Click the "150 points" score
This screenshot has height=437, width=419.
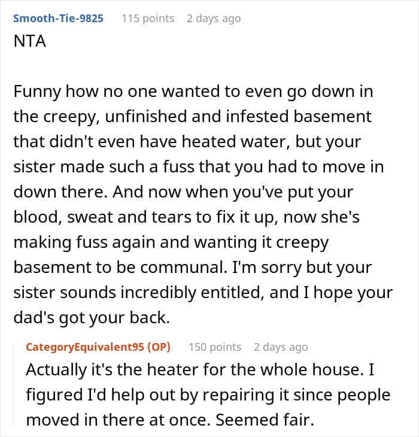[215, 347]
